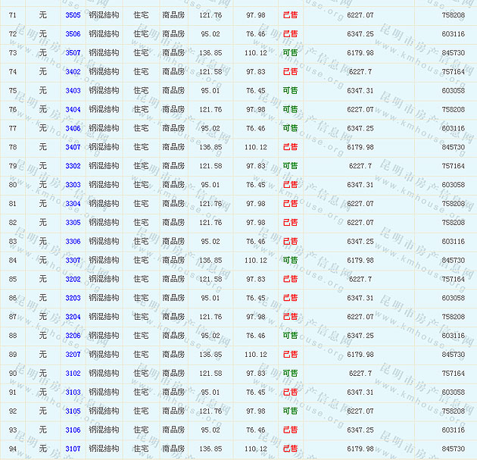Open room number 3505 link

tap(73, 15)
